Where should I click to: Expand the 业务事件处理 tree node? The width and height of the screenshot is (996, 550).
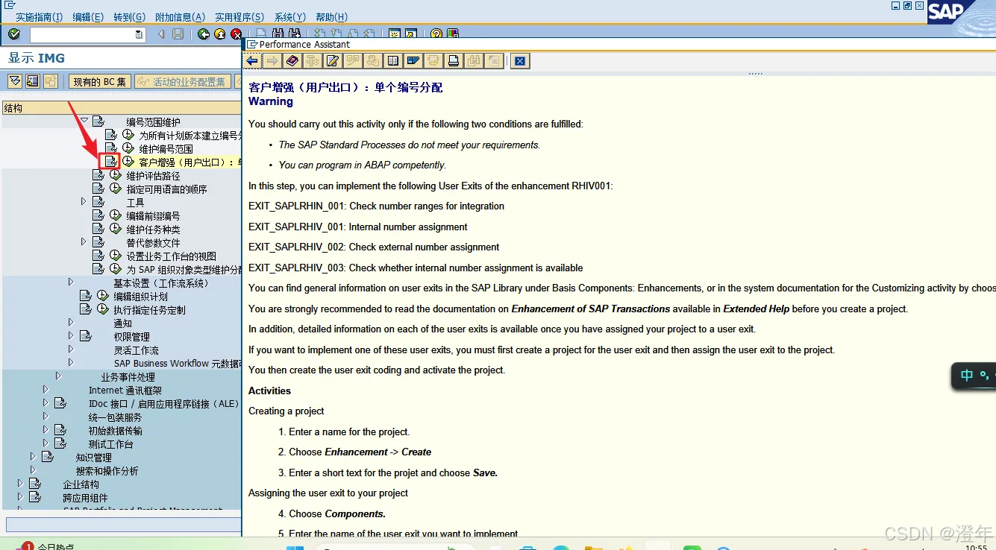click(x=58, y=376)
